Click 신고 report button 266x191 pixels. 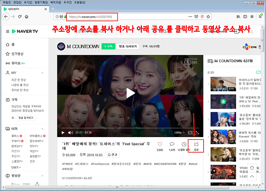pyautogui.click(x=113, y=154)
